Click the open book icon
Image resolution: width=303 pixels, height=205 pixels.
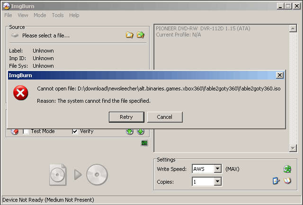[x=287, y=181]
